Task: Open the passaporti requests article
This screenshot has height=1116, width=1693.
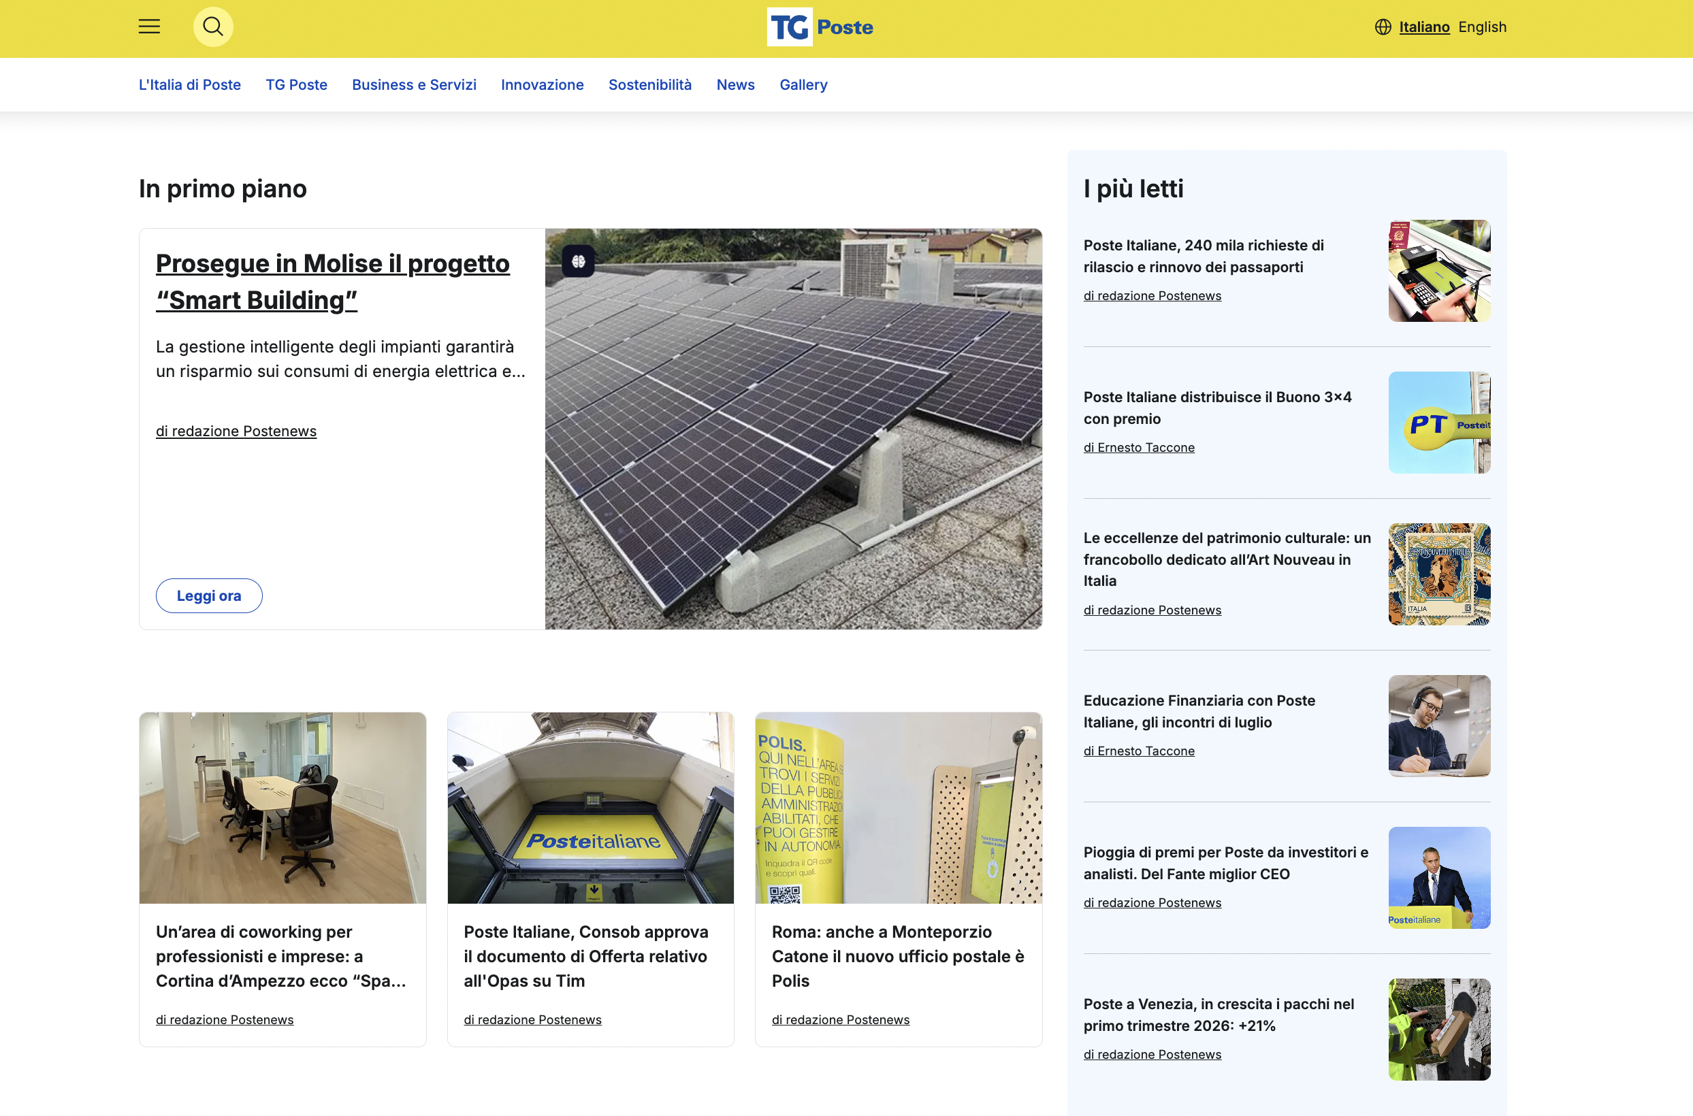Action: [x=1204, y=257]
